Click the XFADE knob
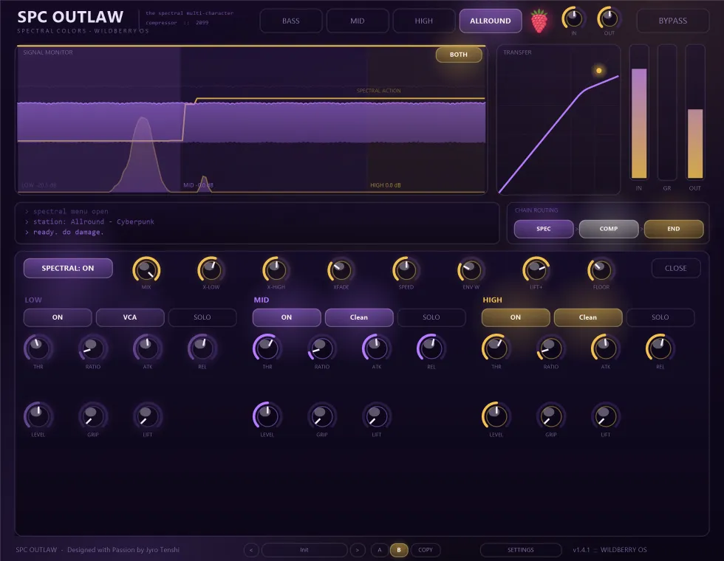The height and width of the screenshot is (561, 724). click(341, 270)
